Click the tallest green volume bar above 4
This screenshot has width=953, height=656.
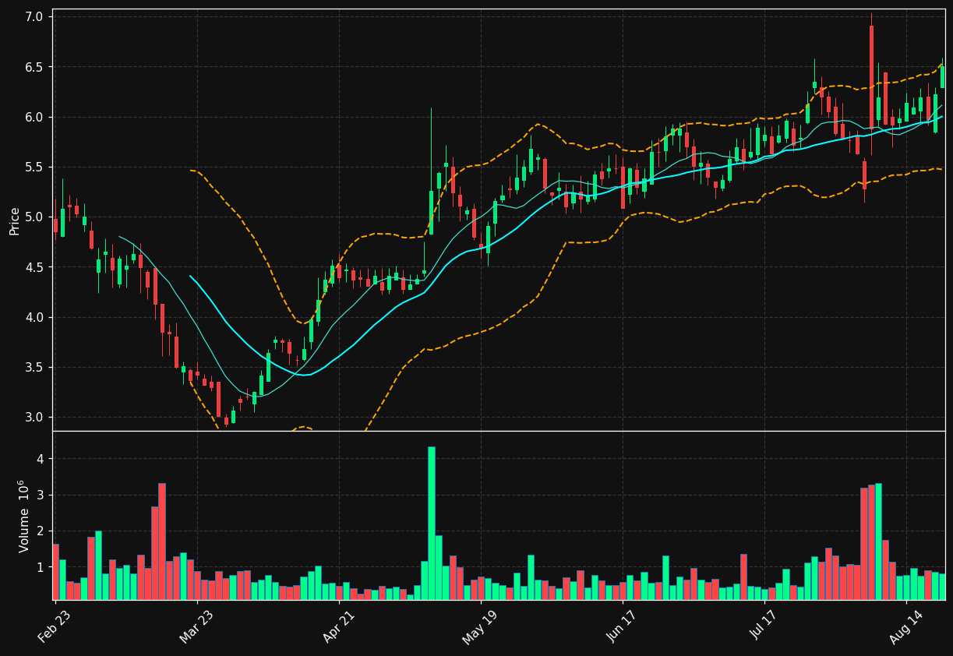point(432,523)
